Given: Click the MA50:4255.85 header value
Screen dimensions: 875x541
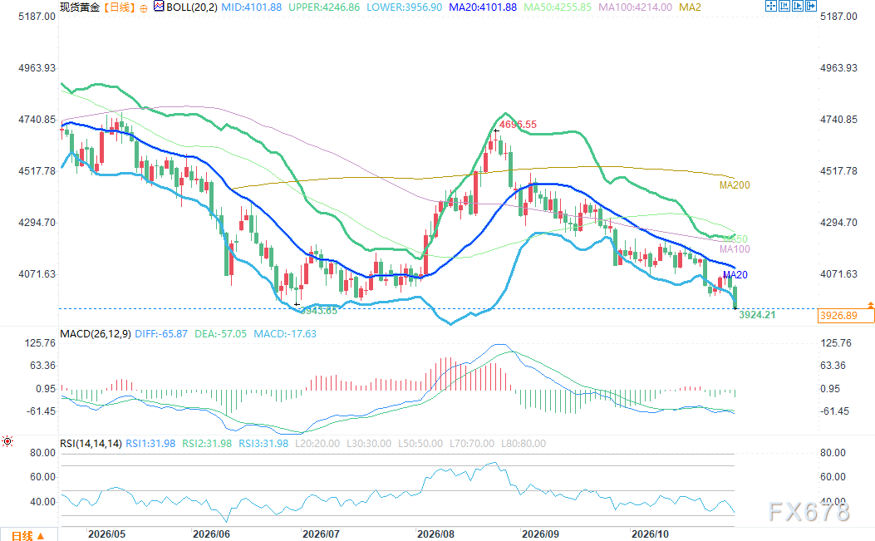Looking at the screenshot, I should click(558, 7).
